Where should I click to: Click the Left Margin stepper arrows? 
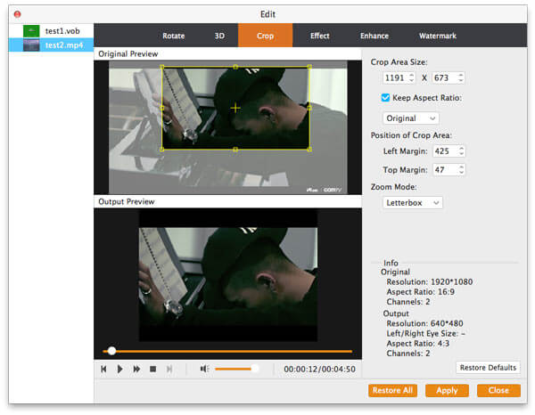pos(461,151)
